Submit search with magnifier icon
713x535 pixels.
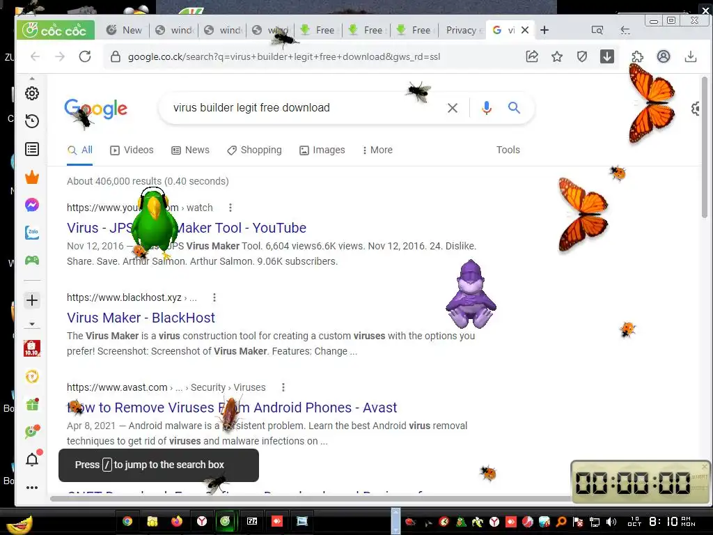click(514, 108)
